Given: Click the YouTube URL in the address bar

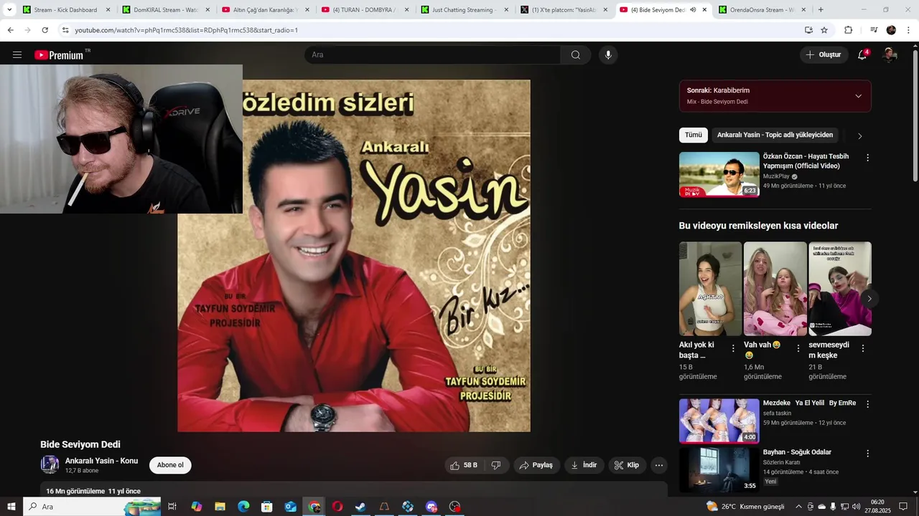Looking at the screenshot, I should 187,30.
